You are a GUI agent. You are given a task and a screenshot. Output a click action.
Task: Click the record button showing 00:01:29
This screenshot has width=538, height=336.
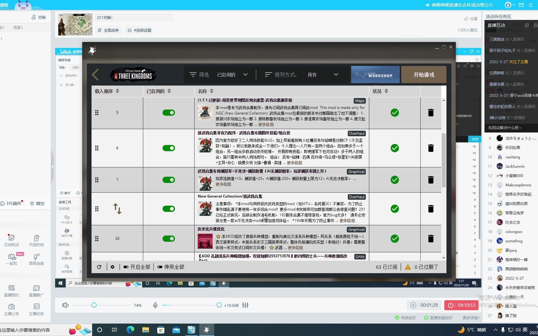click(424, 305)
